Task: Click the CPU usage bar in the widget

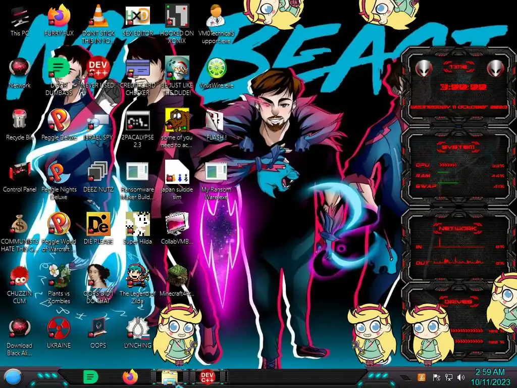Action: click(448, 165)
